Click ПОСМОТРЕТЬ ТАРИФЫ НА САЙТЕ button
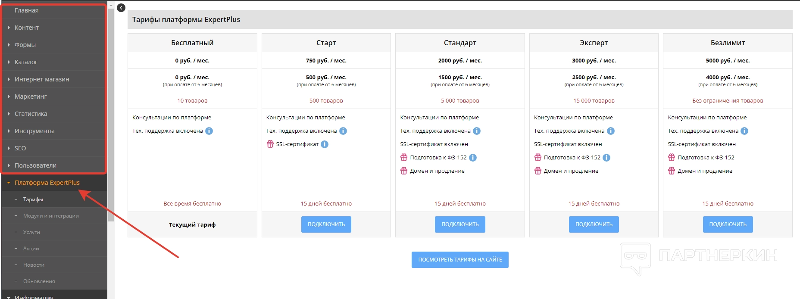The image size is (800, 299). 460,260
